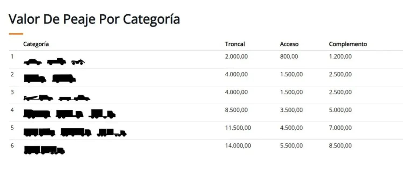Click the Valor De Peaje Por Categoría heading
The height and width of the screenshot is (172, 403).
click(x=94, y=19)
